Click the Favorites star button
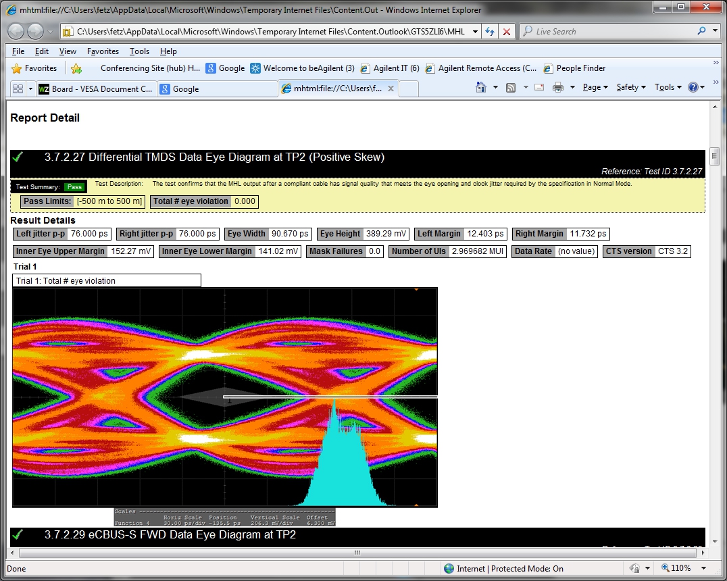 (34, 68)
